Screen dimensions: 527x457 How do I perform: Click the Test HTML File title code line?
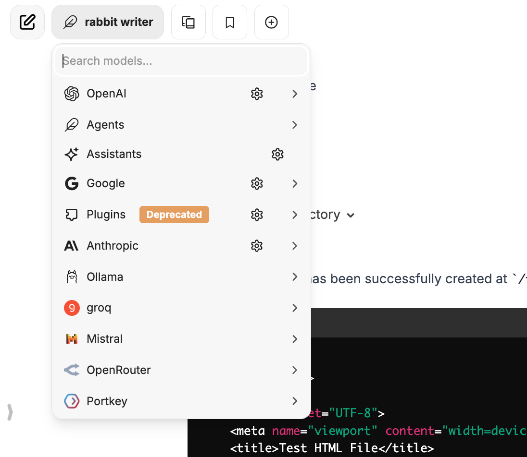(x=332, y=448)
